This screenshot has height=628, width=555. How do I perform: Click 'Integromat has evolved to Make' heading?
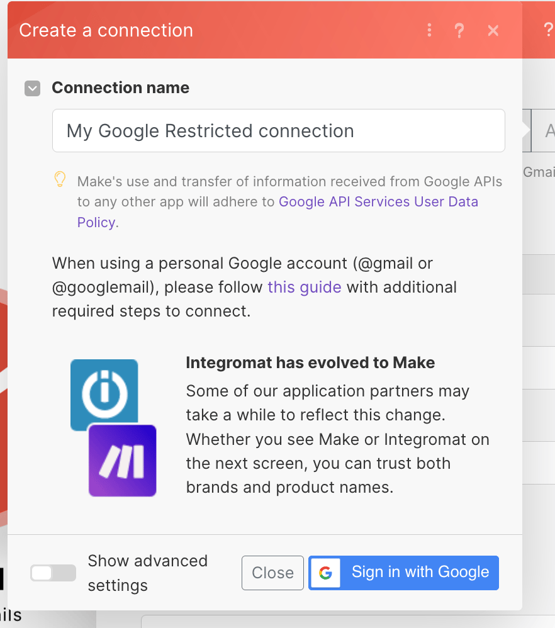310,363
